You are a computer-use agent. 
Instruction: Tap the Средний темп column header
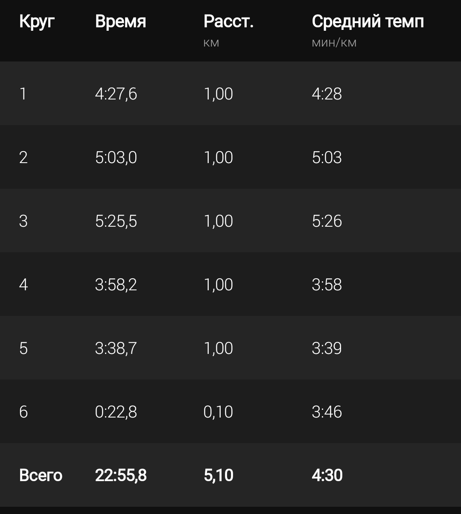(368, 21)
